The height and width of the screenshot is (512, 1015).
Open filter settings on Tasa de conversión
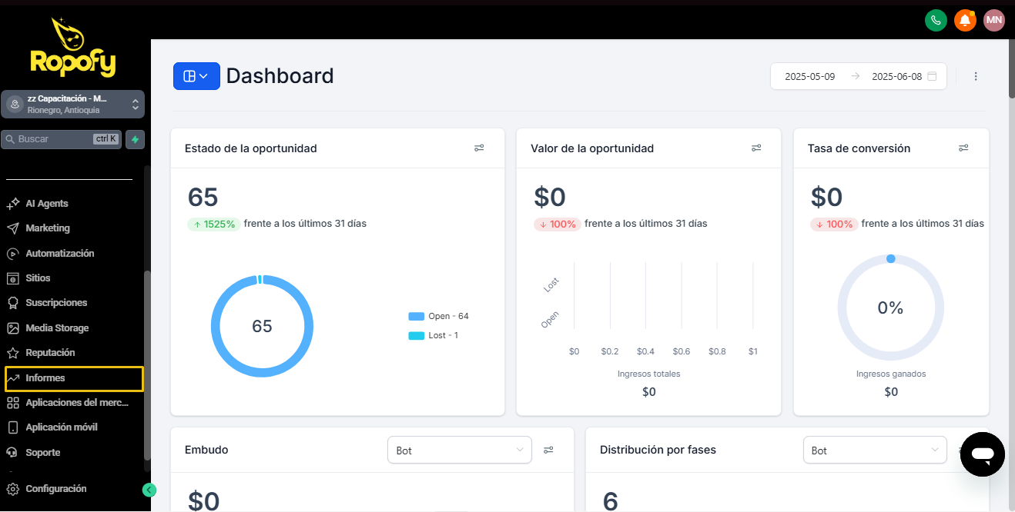point(963,148)
